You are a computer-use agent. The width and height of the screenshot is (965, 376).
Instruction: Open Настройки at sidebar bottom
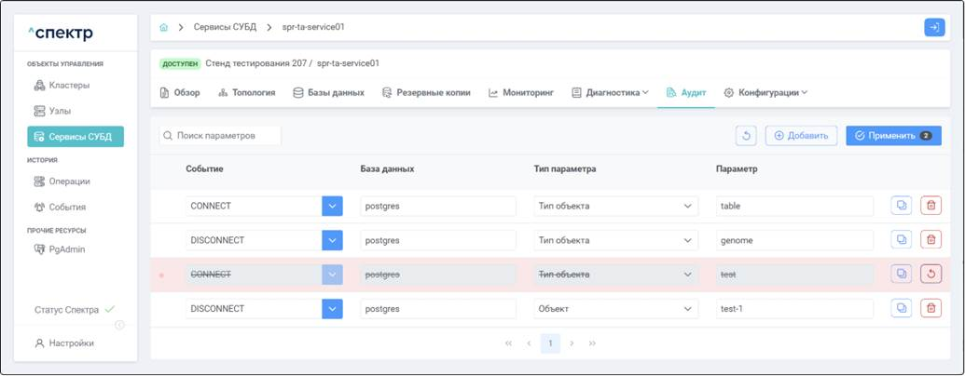(x=64, y=342)
